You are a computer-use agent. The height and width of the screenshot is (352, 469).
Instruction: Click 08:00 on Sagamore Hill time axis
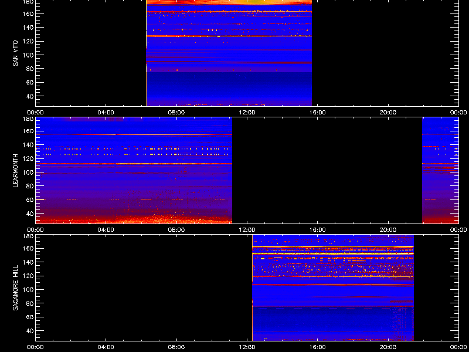[x=176, y=347]
